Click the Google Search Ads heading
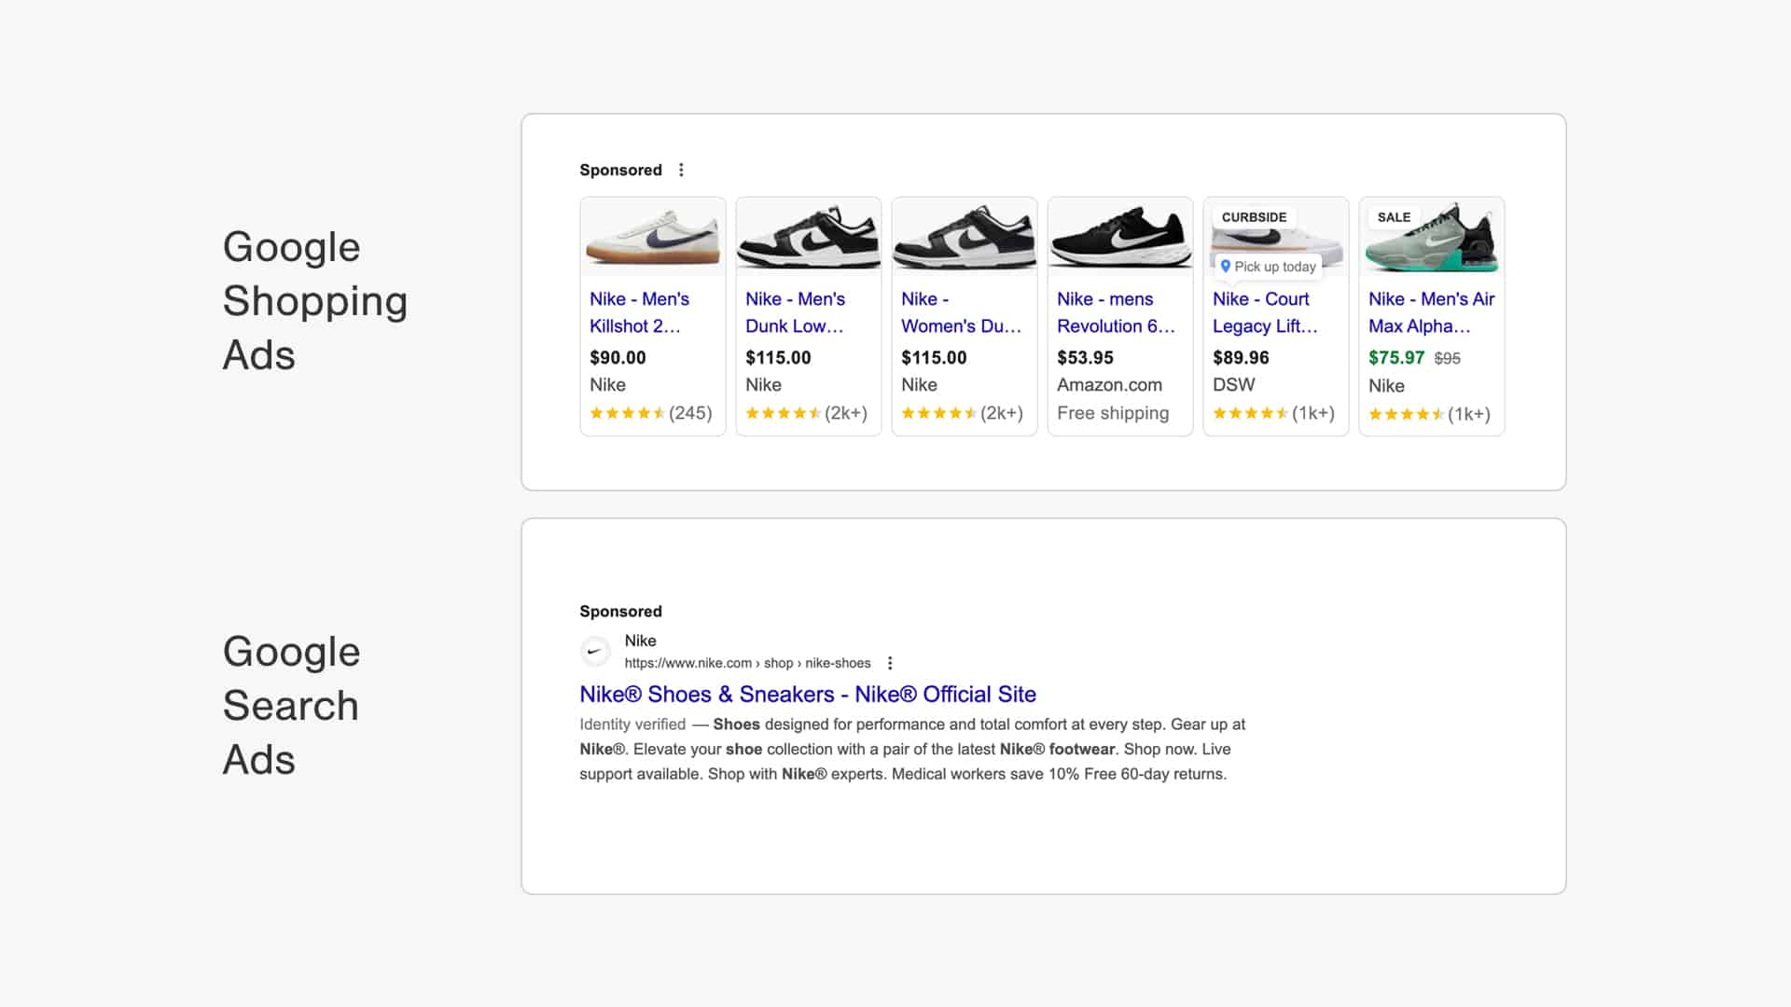 click(291, 706)
